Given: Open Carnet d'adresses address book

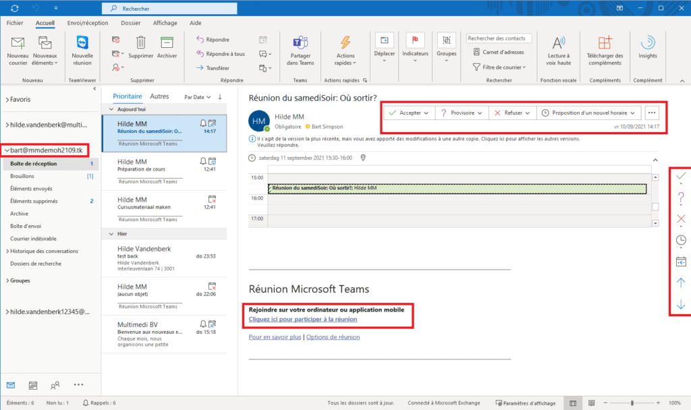Looking at the screenshot, I should tap(499, 52).
